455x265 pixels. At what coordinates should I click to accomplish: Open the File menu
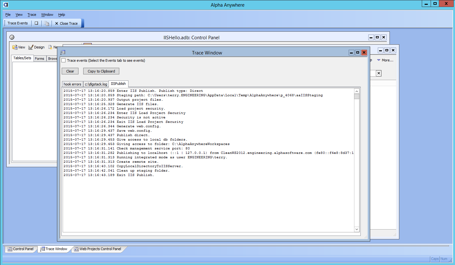pyautogui.click(x=8, y=15)
